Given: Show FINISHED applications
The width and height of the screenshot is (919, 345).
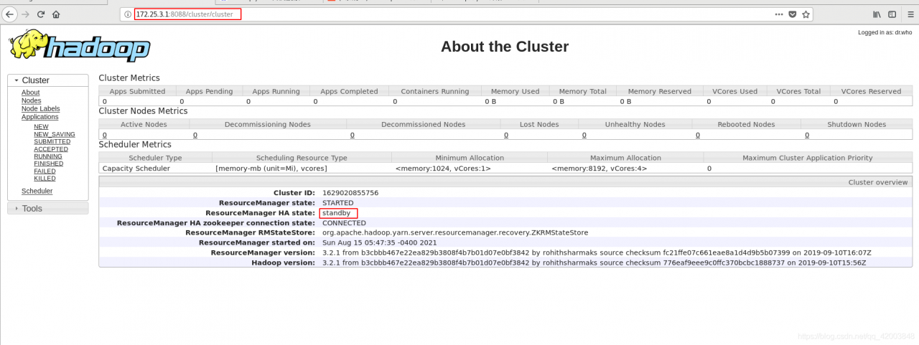Looking at the screenshot, I should click(x=49, y=164).
